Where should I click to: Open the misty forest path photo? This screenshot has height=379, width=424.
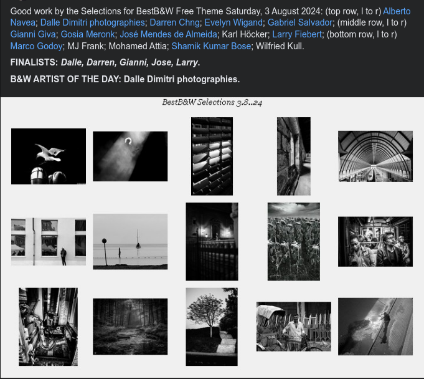click(x=130, y=327)
